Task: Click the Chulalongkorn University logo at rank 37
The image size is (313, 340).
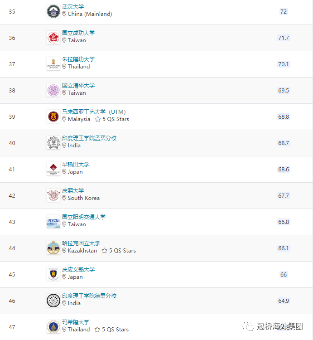Action: [53, 64]
